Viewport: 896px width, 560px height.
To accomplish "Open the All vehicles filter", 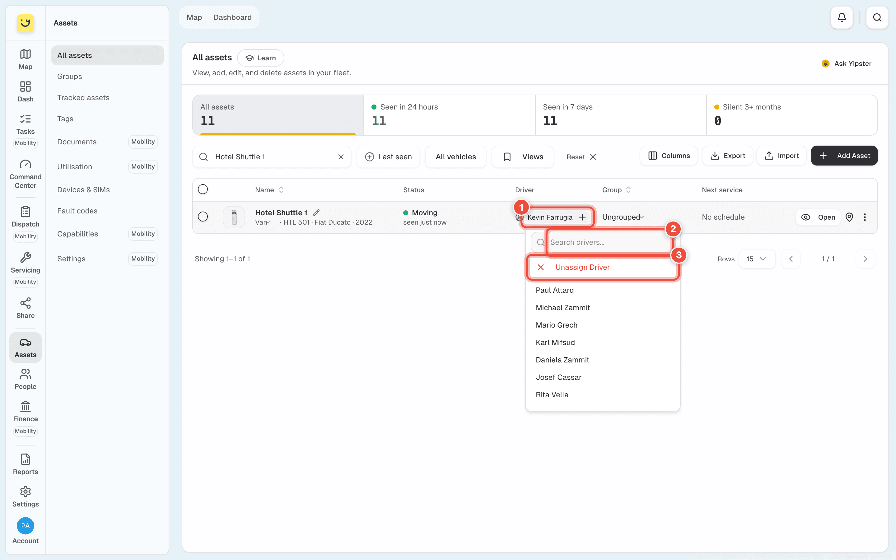I will point(455,157).
